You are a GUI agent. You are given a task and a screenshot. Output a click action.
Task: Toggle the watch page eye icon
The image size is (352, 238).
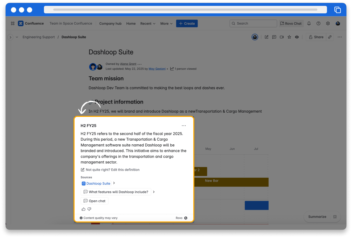pyautogui.click(x=297, y=37)
